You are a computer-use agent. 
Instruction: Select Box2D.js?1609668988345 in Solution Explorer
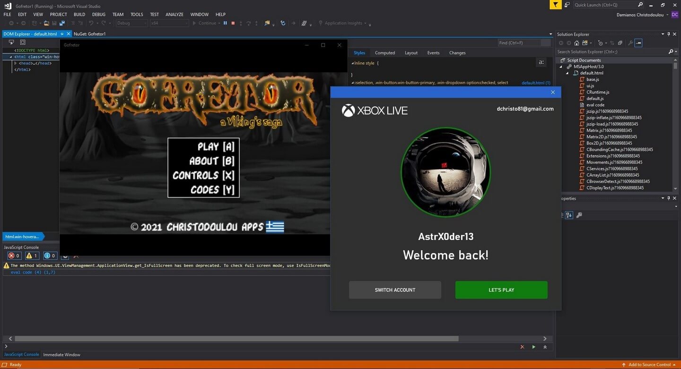(609, 143)
